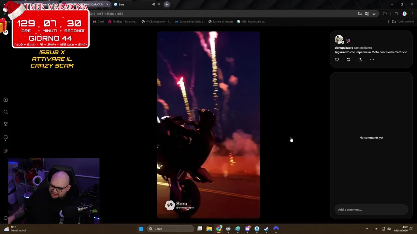Open the video feed icon in Sora sidebar

tap(6, 100)
